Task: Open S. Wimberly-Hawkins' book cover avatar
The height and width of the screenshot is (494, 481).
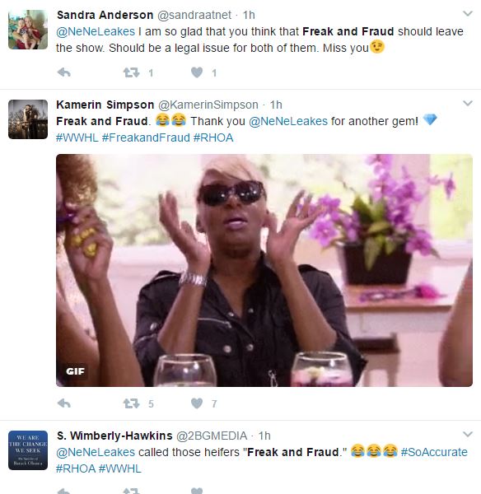Action: click(28, 450)
